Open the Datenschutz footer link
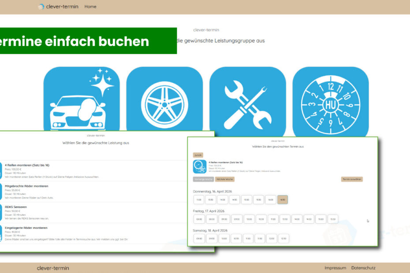This screenshot has height=273, width=410. [x=363, y=268]
